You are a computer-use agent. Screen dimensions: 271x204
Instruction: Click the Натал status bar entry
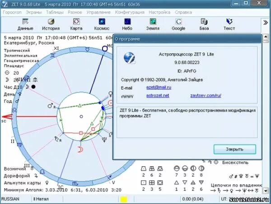pos(41,199)
